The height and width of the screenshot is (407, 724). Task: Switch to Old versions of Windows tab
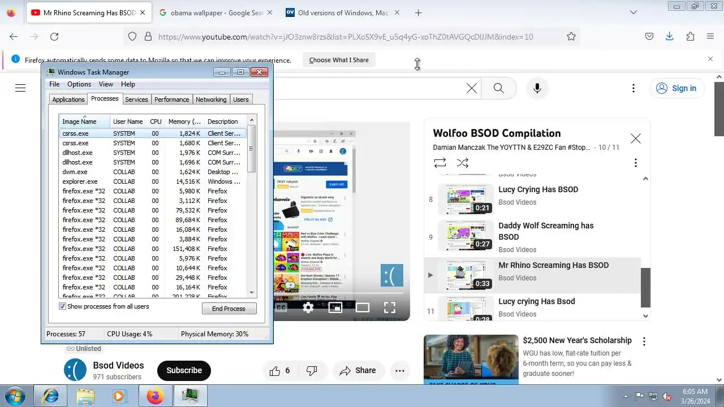[x=343, y=12]
